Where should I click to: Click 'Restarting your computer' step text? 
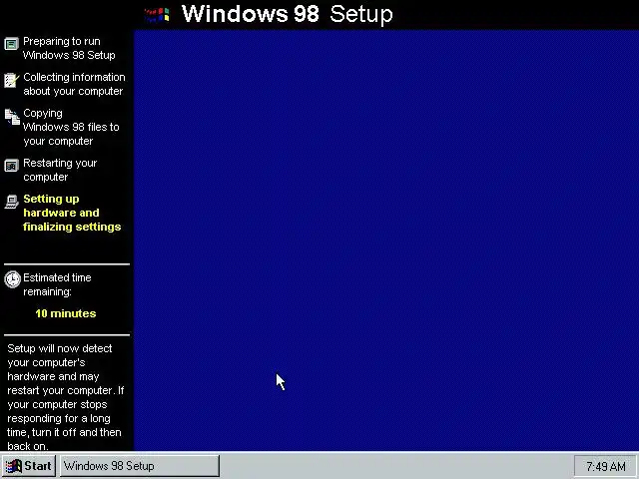coord(60,170)
